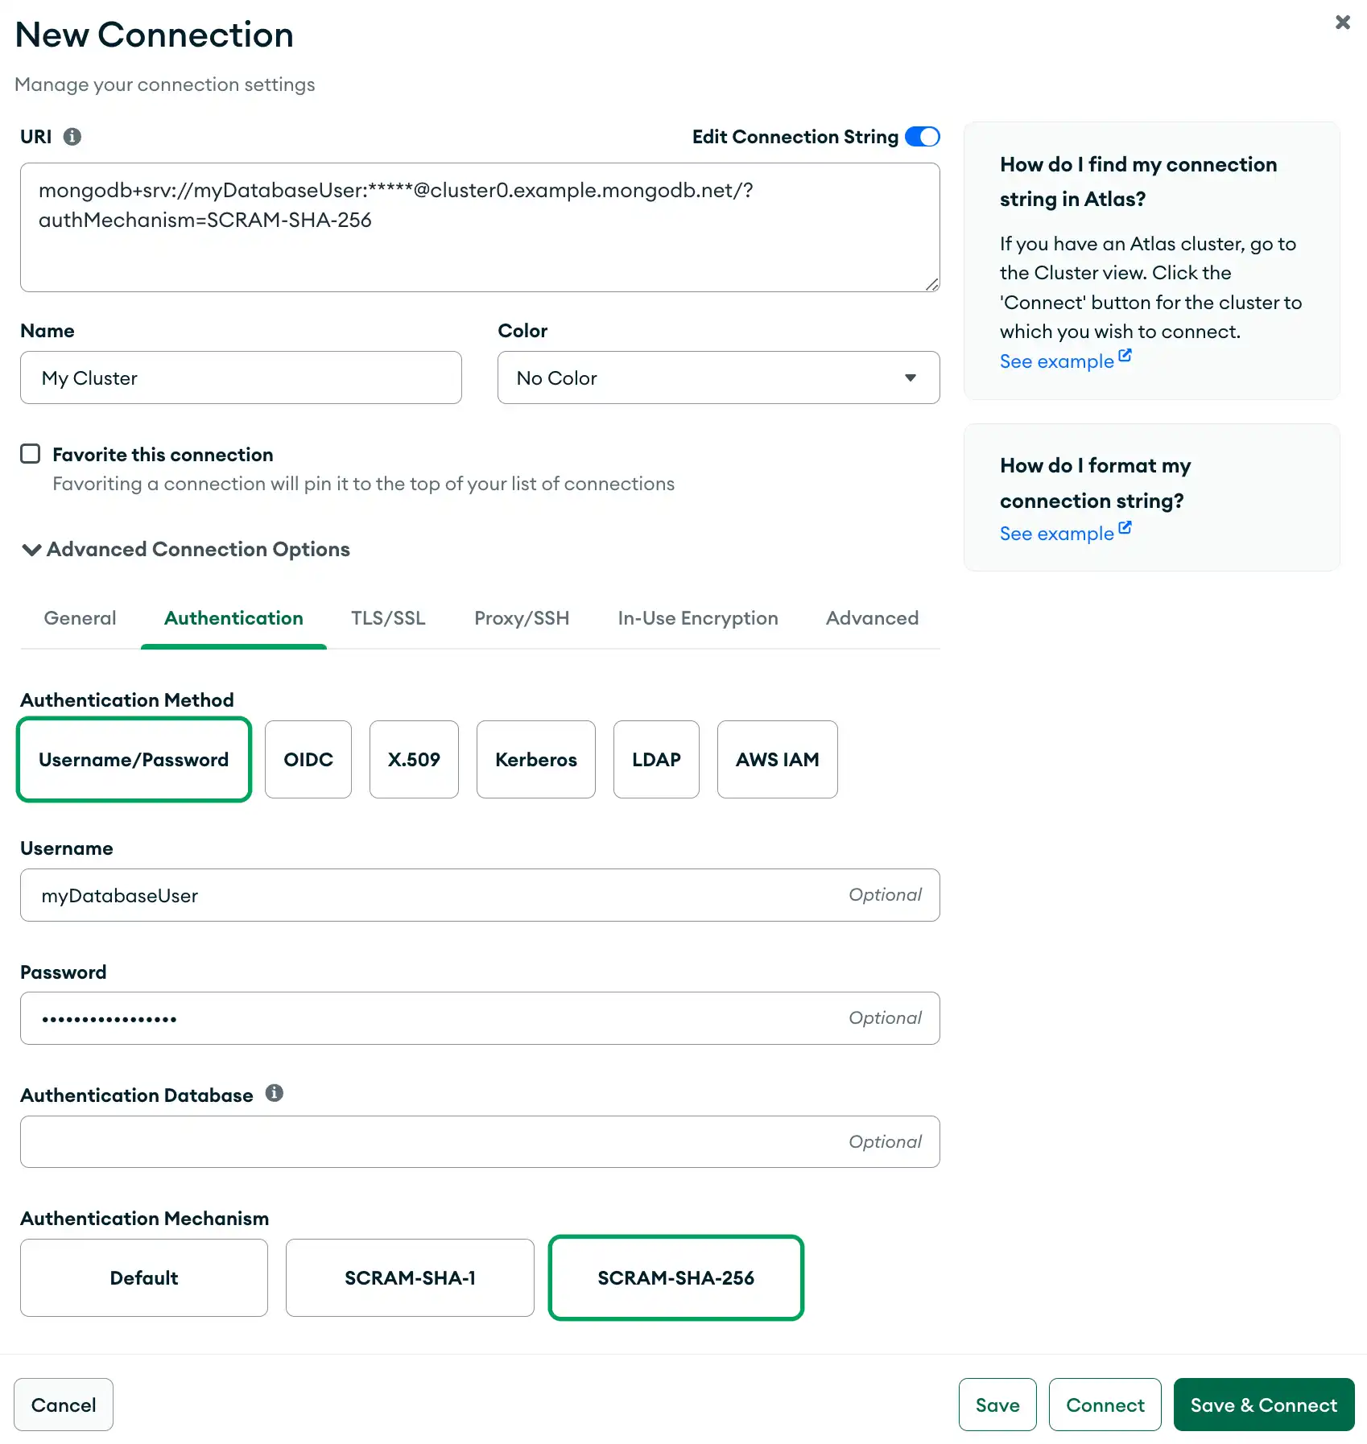Check Favorite this connection
1367x1444 pixels.
(x=30, y=453)
